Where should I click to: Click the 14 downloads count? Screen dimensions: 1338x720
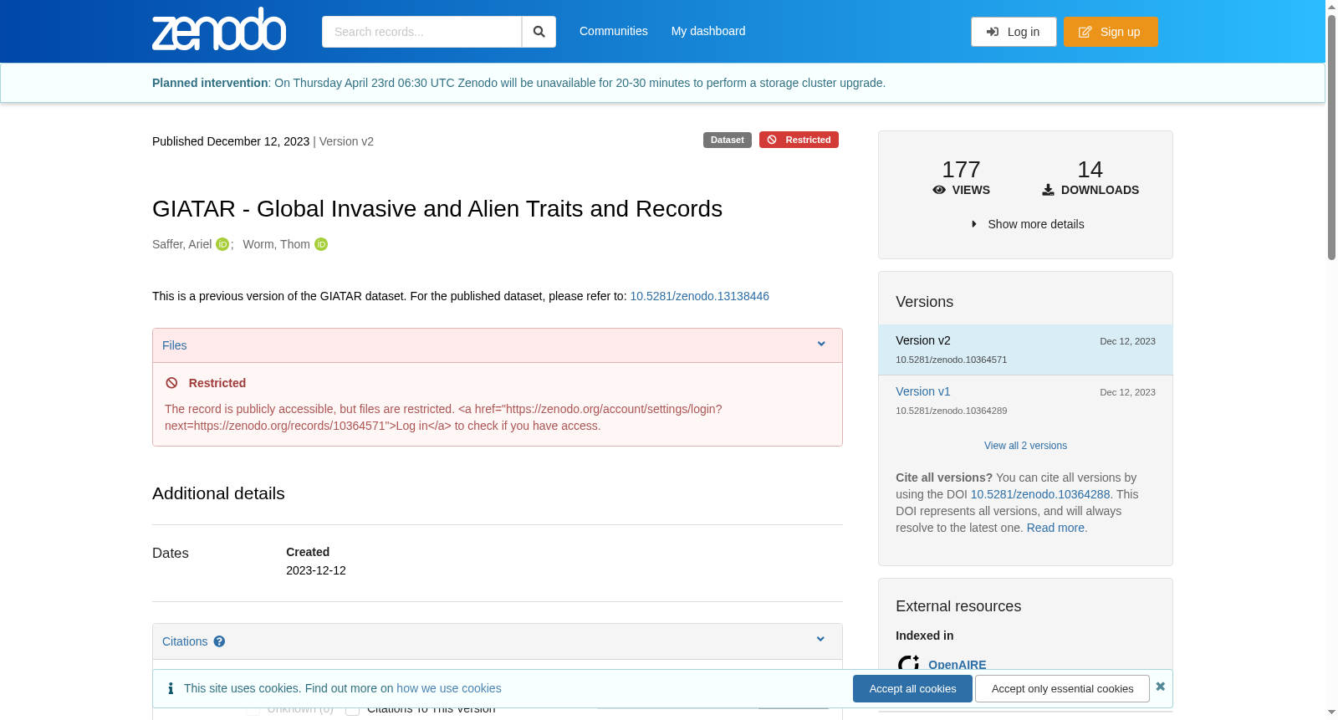tap(1090, 170)
